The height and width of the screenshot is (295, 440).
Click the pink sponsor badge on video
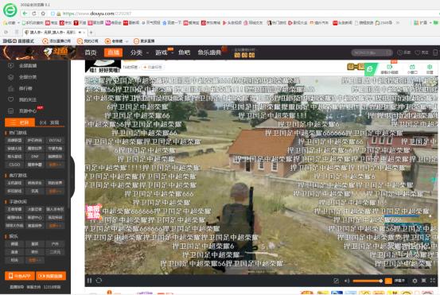(93, 212)
